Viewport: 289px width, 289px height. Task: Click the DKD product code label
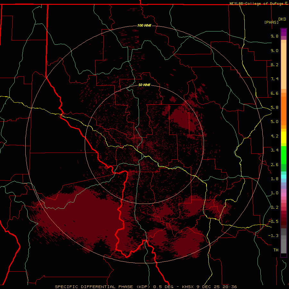282,19
